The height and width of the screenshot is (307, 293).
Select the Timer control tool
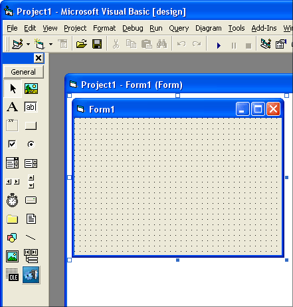pyautogui.click(x=13, y=200)
